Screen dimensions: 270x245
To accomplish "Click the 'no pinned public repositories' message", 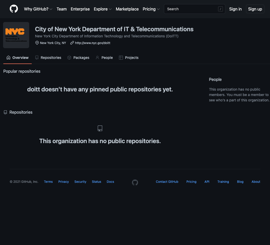I will (100, 89).
